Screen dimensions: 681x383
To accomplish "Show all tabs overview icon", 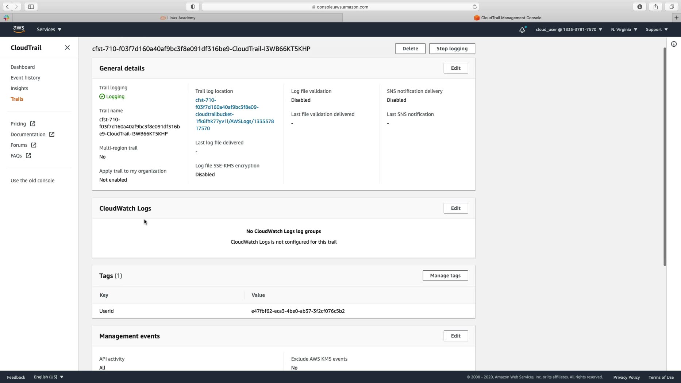I will [x=672, y=7].
